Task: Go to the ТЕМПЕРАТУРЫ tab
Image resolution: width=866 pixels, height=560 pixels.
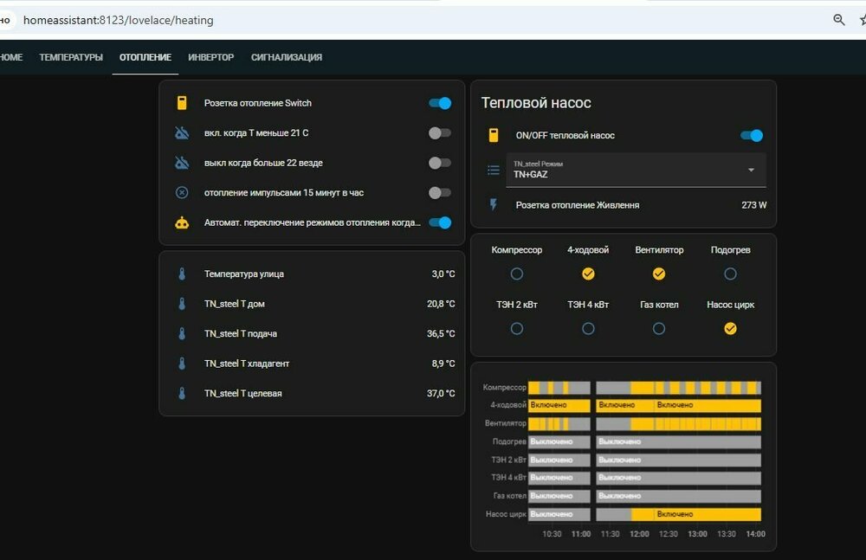Action: coord(71,57)
